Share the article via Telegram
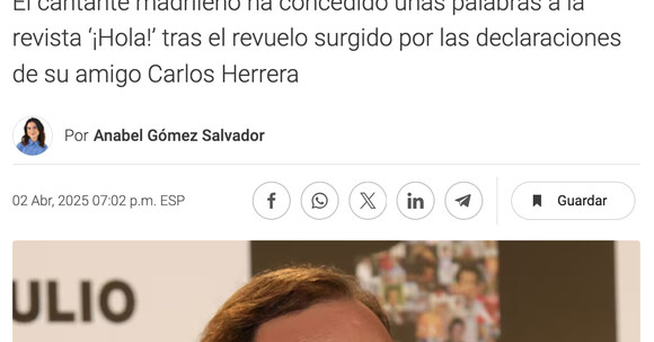This screenshot has height=342, width=654. pos(463,201)
